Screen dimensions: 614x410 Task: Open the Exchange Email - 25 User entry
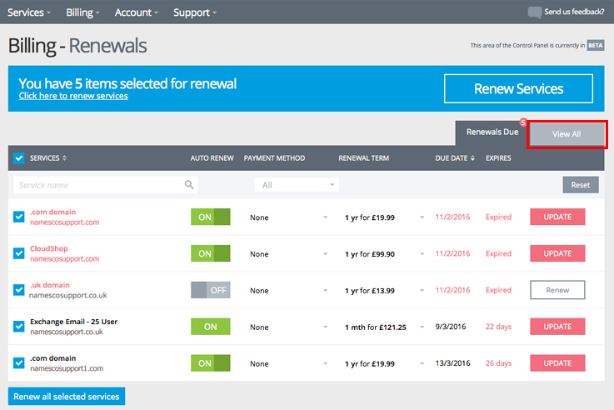(x=73, y=322)
